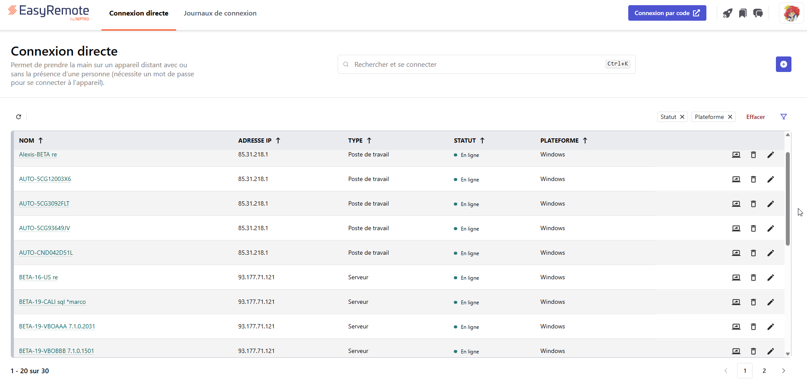Click '1 - 20 sur 30' pagination text
807x384 pixels.
click(30, 371)
